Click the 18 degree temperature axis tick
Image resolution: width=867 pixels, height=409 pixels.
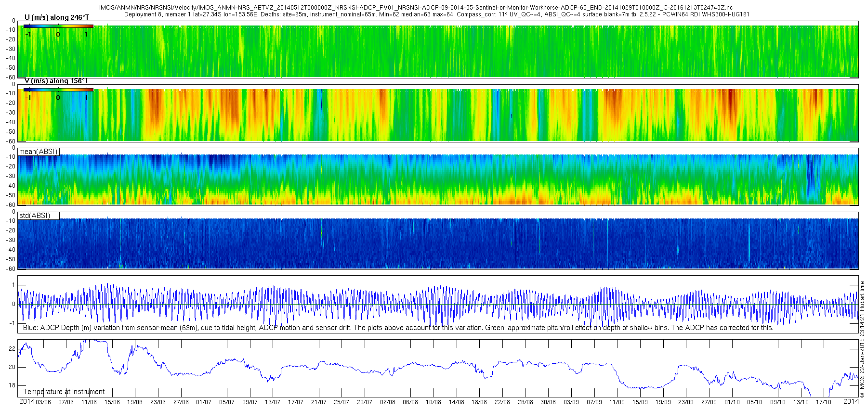[12, 385]
